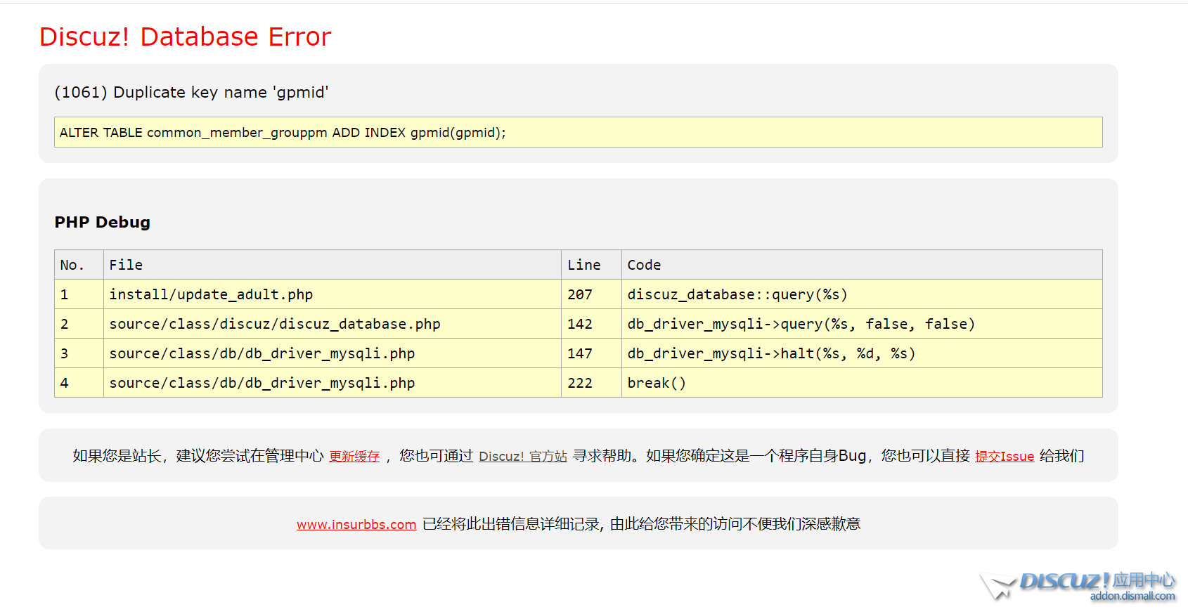
Task: Select the source/class/discuz/discuz_database.php cell
Action: [332, 324]
